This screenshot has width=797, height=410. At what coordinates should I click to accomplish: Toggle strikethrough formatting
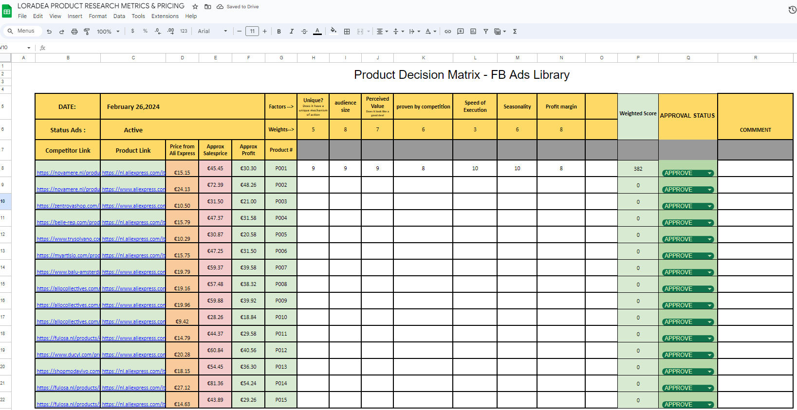(304, 32)
